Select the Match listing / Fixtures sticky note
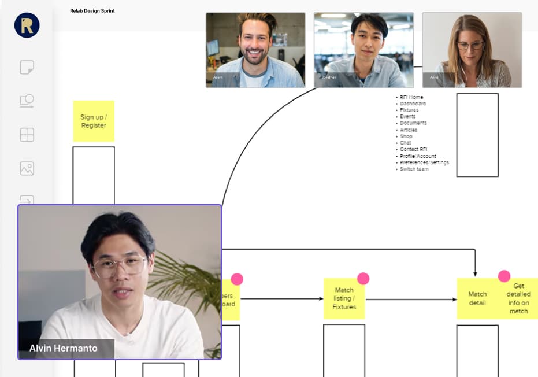The image size is (538, 377). coord(344,299)
